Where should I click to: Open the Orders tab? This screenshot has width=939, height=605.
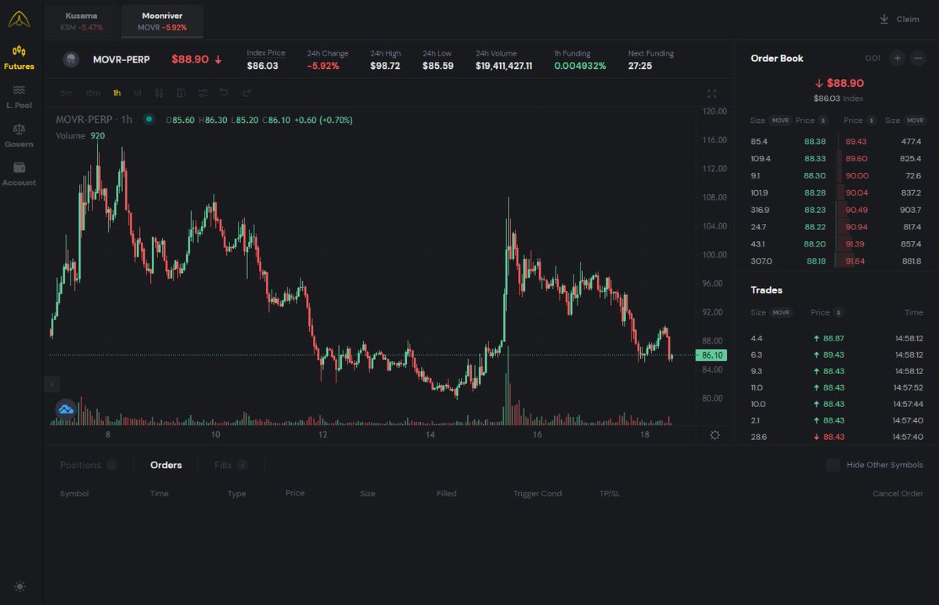click(166, 465)
